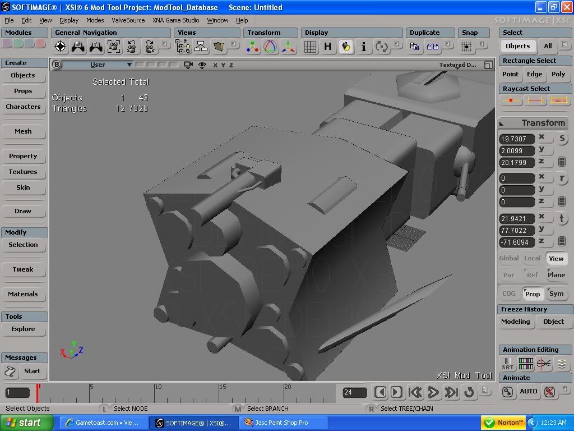Open the XNA Game Studio menu

click(x=175, y=20)
